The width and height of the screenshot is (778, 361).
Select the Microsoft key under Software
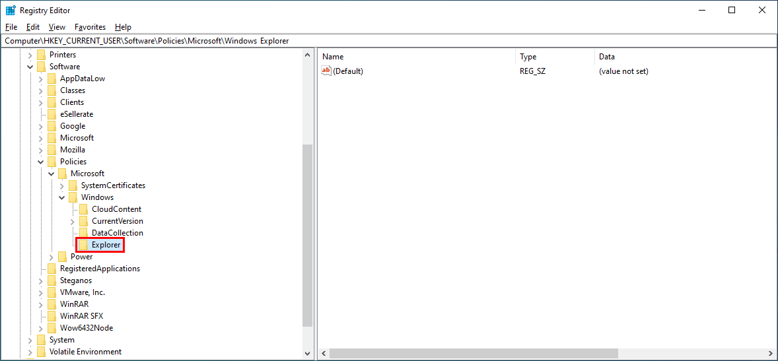77,138
